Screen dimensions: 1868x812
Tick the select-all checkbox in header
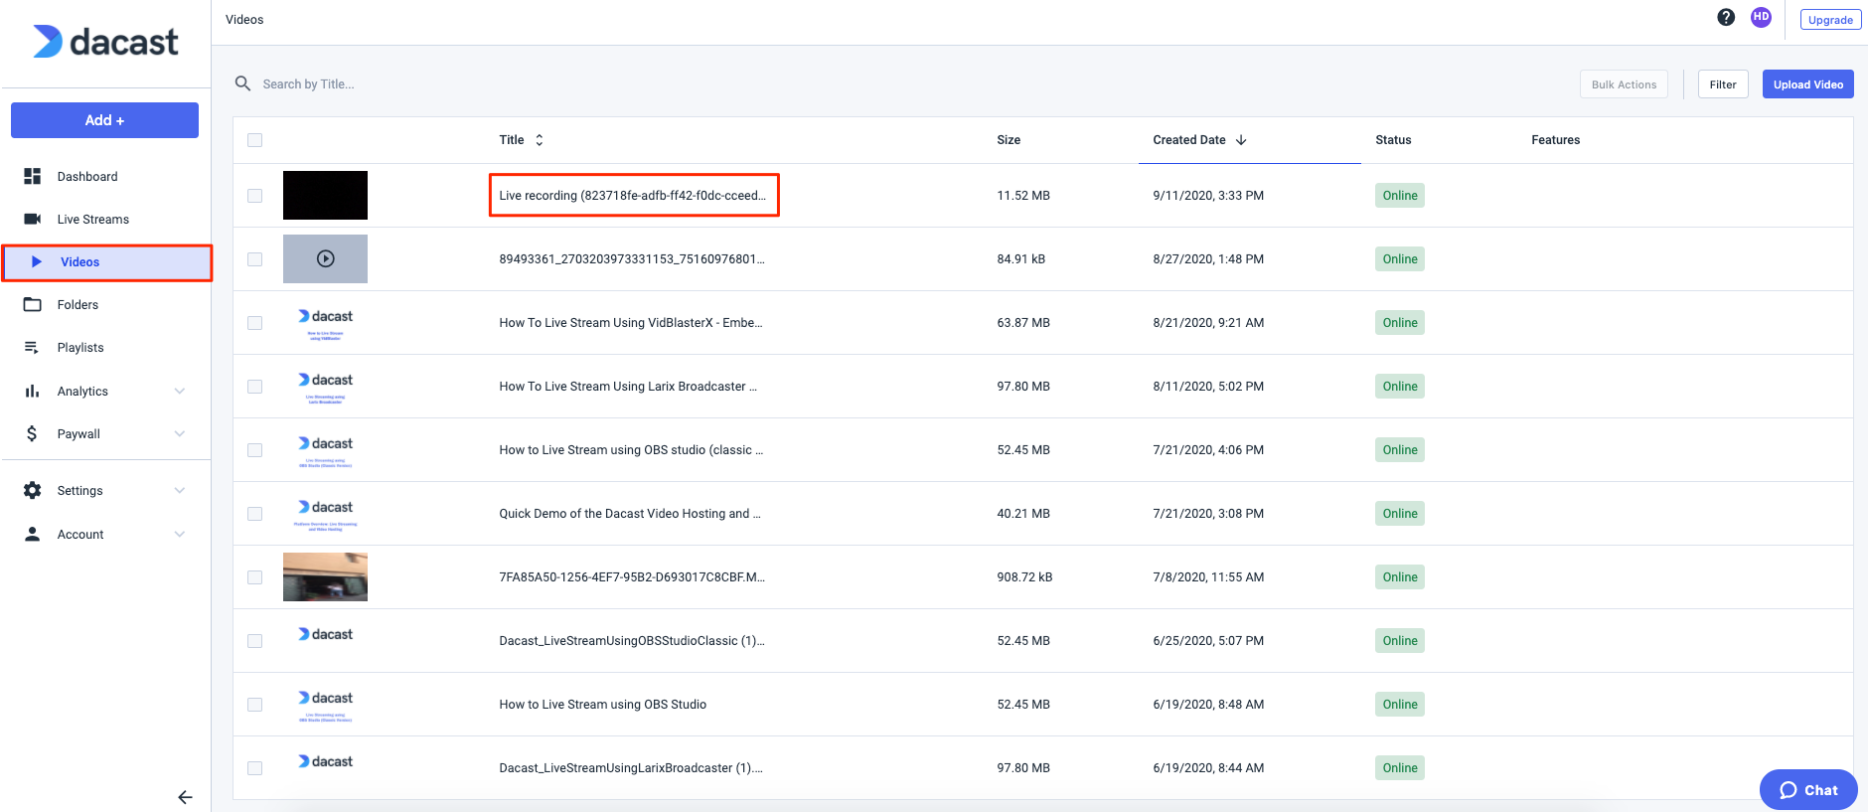[x=255, y=140]
